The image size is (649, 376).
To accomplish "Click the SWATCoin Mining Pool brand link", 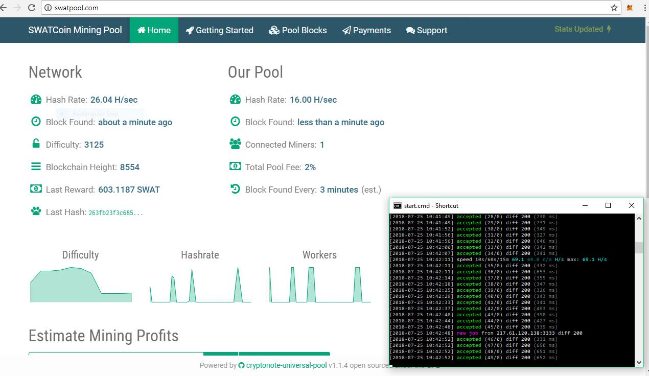I will click(x=75, y=30).
